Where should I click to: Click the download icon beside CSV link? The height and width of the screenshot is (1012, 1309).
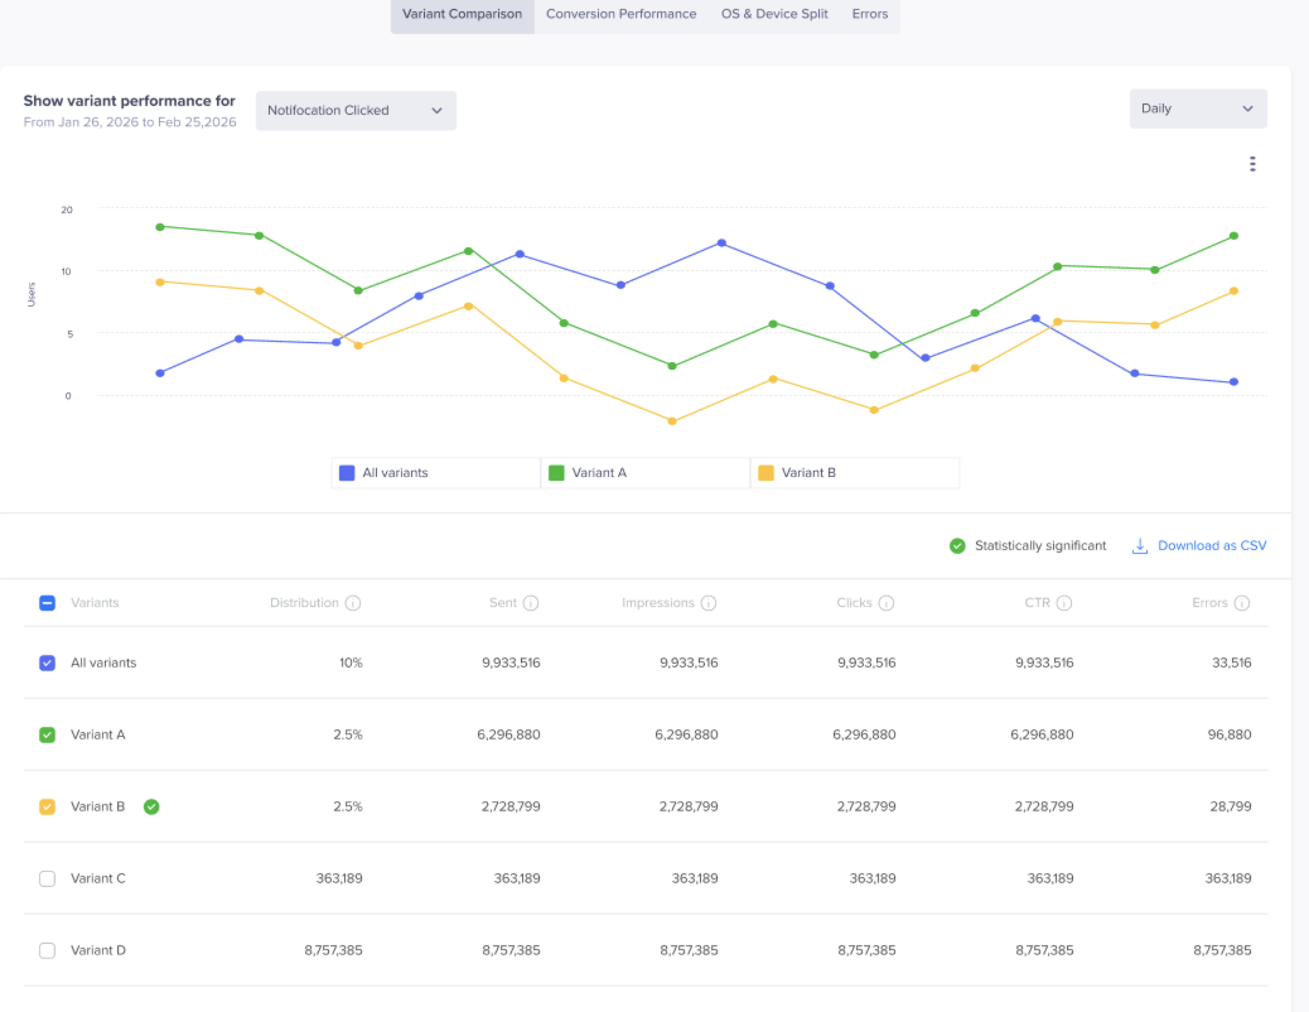[x=1140, y=546]
